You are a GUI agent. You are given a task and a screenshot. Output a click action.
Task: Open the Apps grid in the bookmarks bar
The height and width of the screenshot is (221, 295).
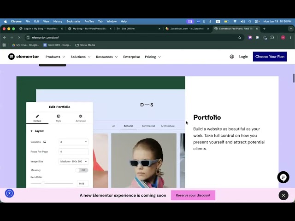(4, 45)
